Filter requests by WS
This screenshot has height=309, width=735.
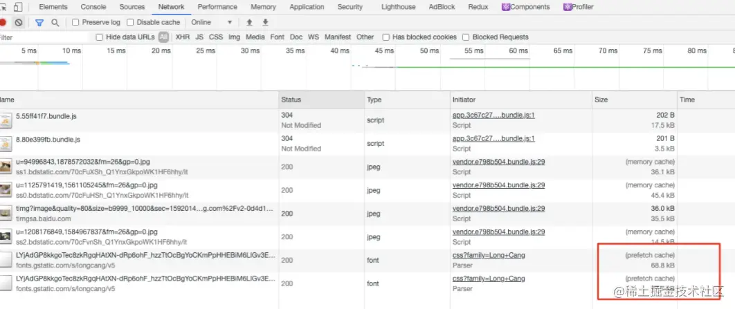click(314, 37)
